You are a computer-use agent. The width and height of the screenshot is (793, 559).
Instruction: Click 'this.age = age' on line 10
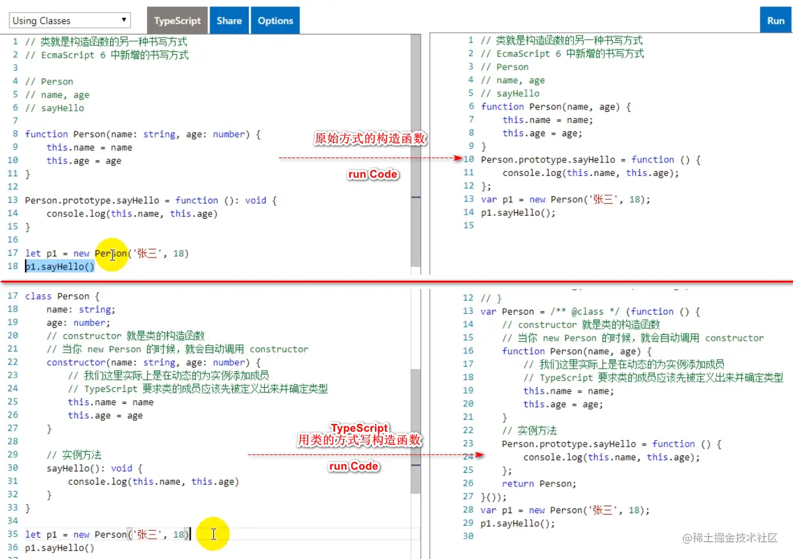pos(84,161)
